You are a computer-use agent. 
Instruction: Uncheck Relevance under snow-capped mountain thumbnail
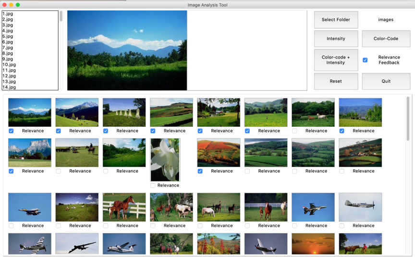point(59,131)
